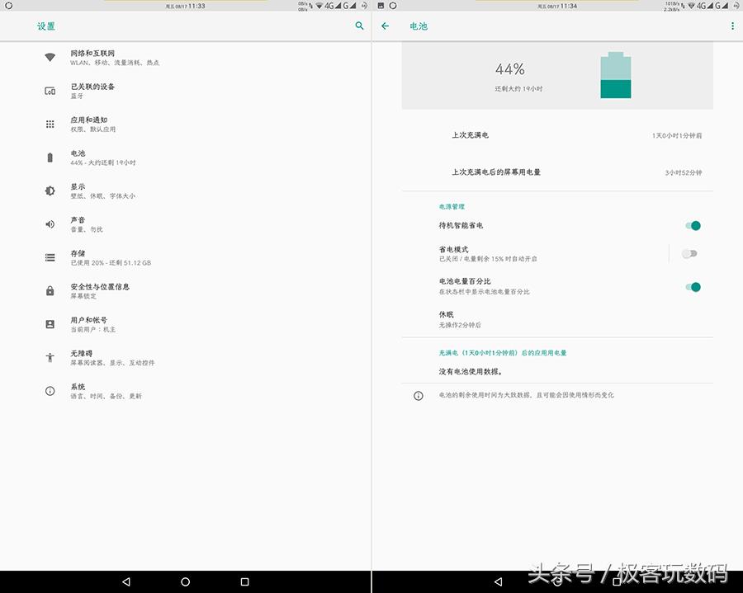Toggle the 电池电量百分比 switch
The width and height of the screenshot is (743, 593).
click(x=693, y=287)
